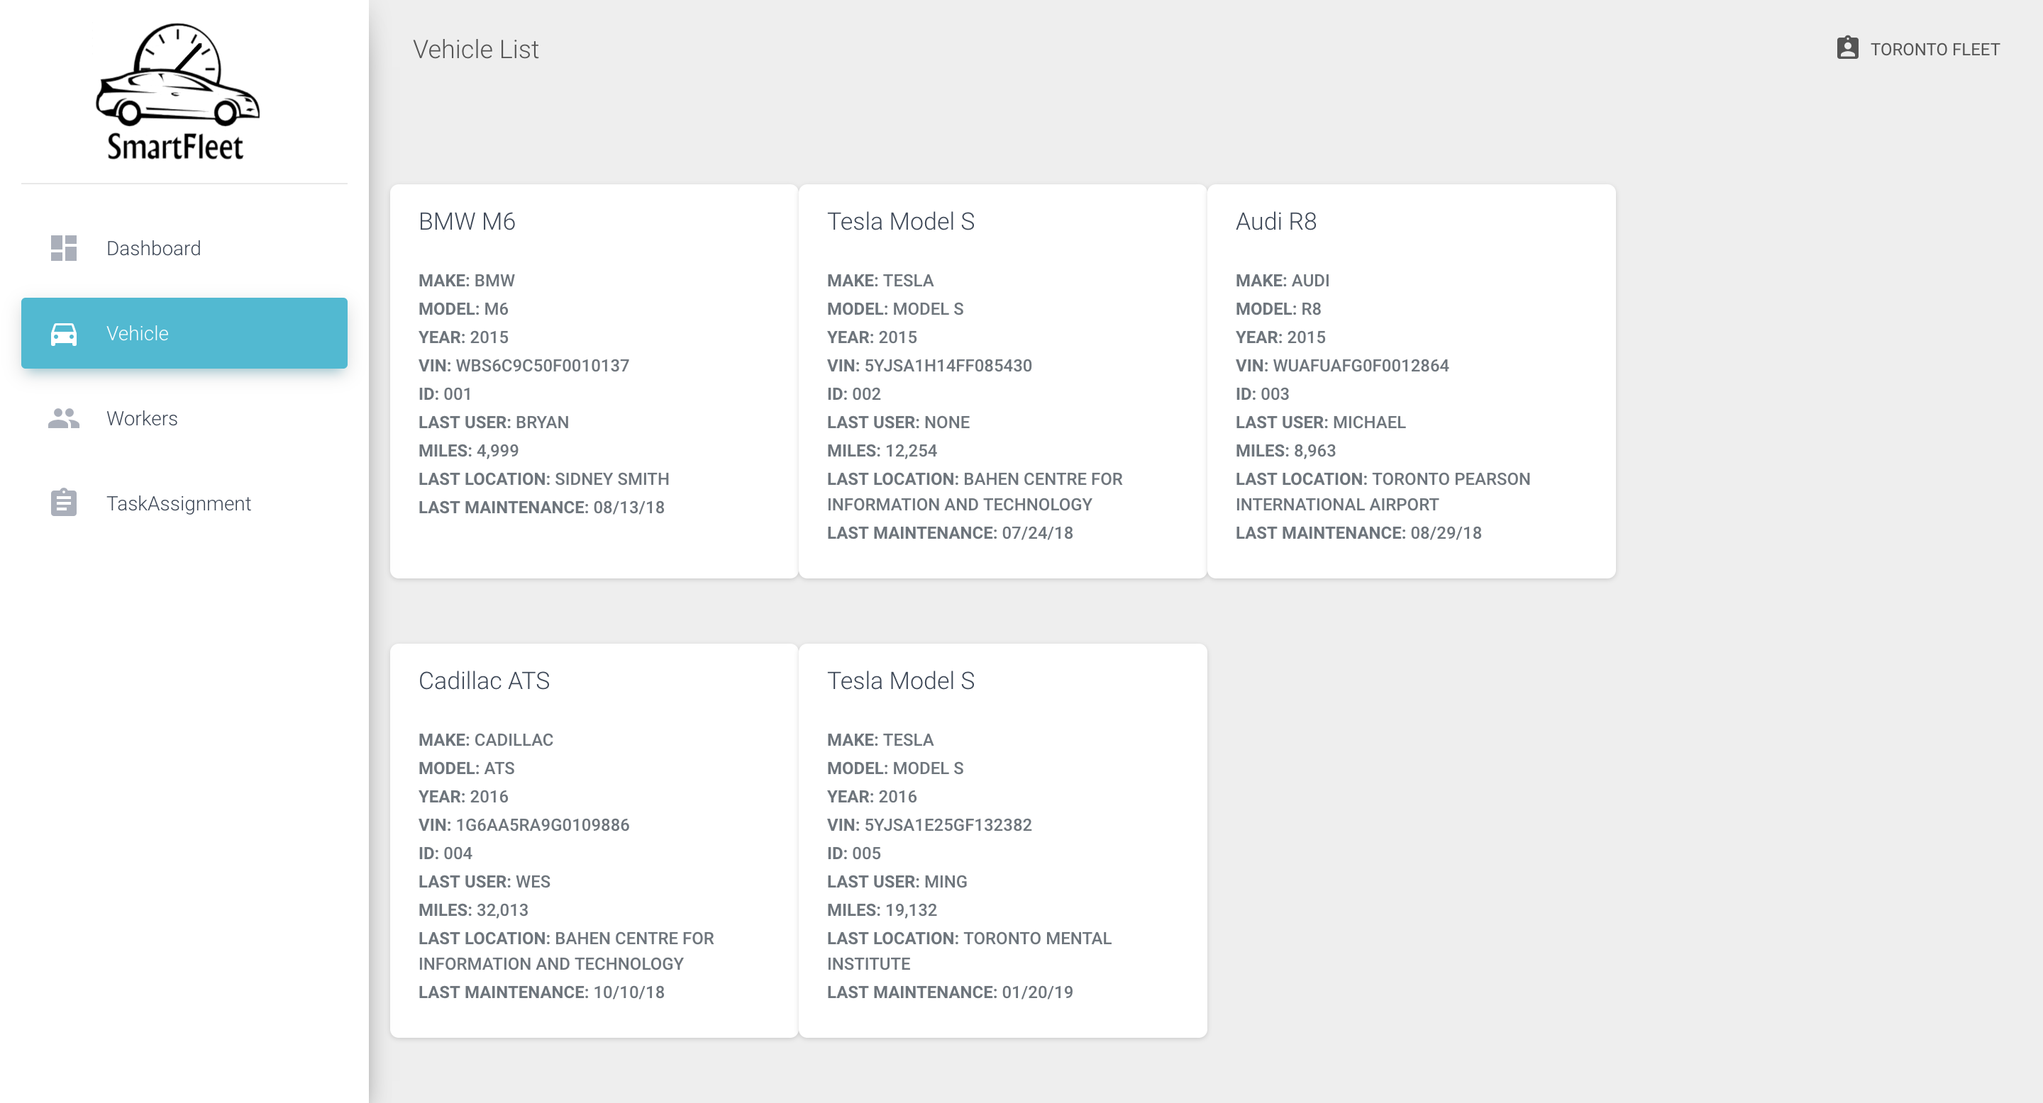The image size is (2043, 1103).
Task: Select the 2015 Tesla Model S card title
Action: pyautogui.click(x=900, y=221)
